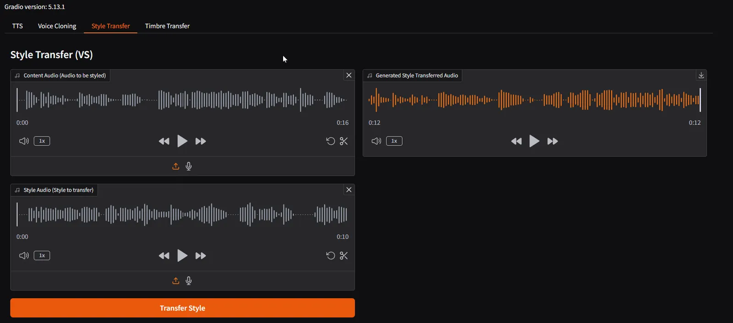Rewind the Content Audio
Image resolution: width=733 pixels, height=323 pixels.
click(164, 141)
